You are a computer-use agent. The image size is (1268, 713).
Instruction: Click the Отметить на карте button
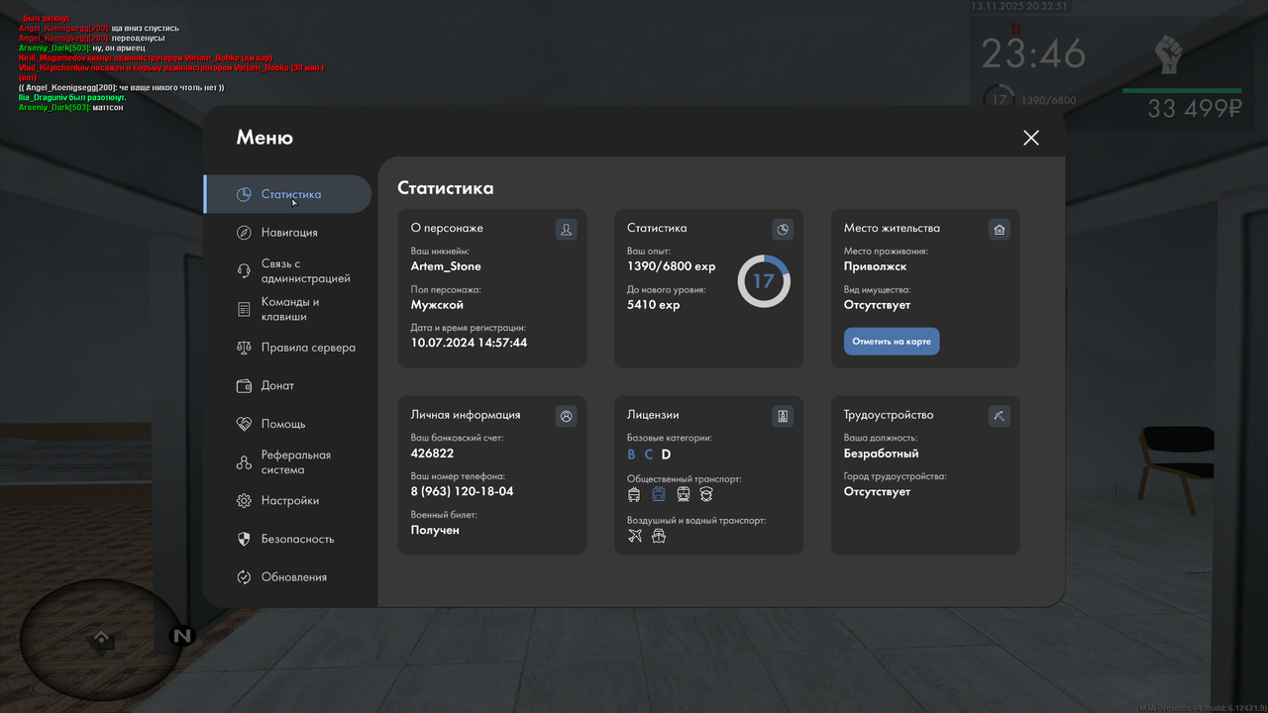892,342
